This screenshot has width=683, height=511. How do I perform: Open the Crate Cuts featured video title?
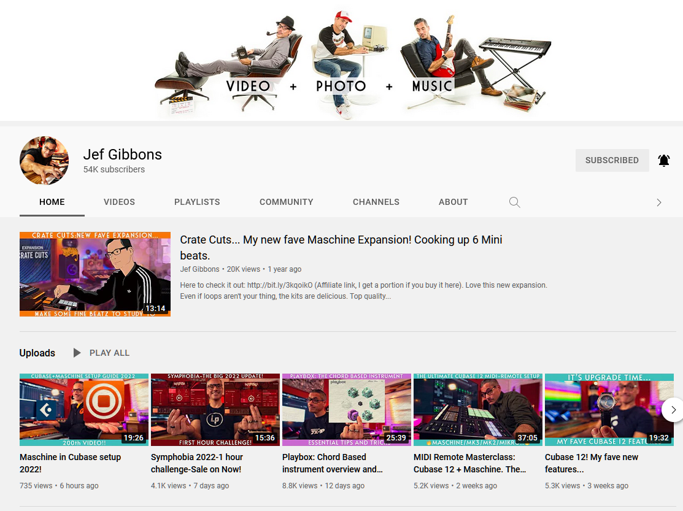pos(341,247)
